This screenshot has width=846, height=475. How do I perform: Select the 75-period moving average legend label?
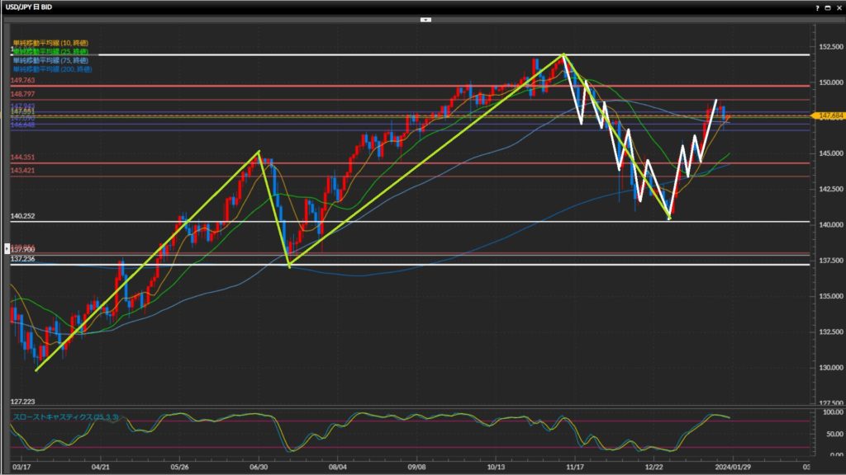click(x=50, y=59)
